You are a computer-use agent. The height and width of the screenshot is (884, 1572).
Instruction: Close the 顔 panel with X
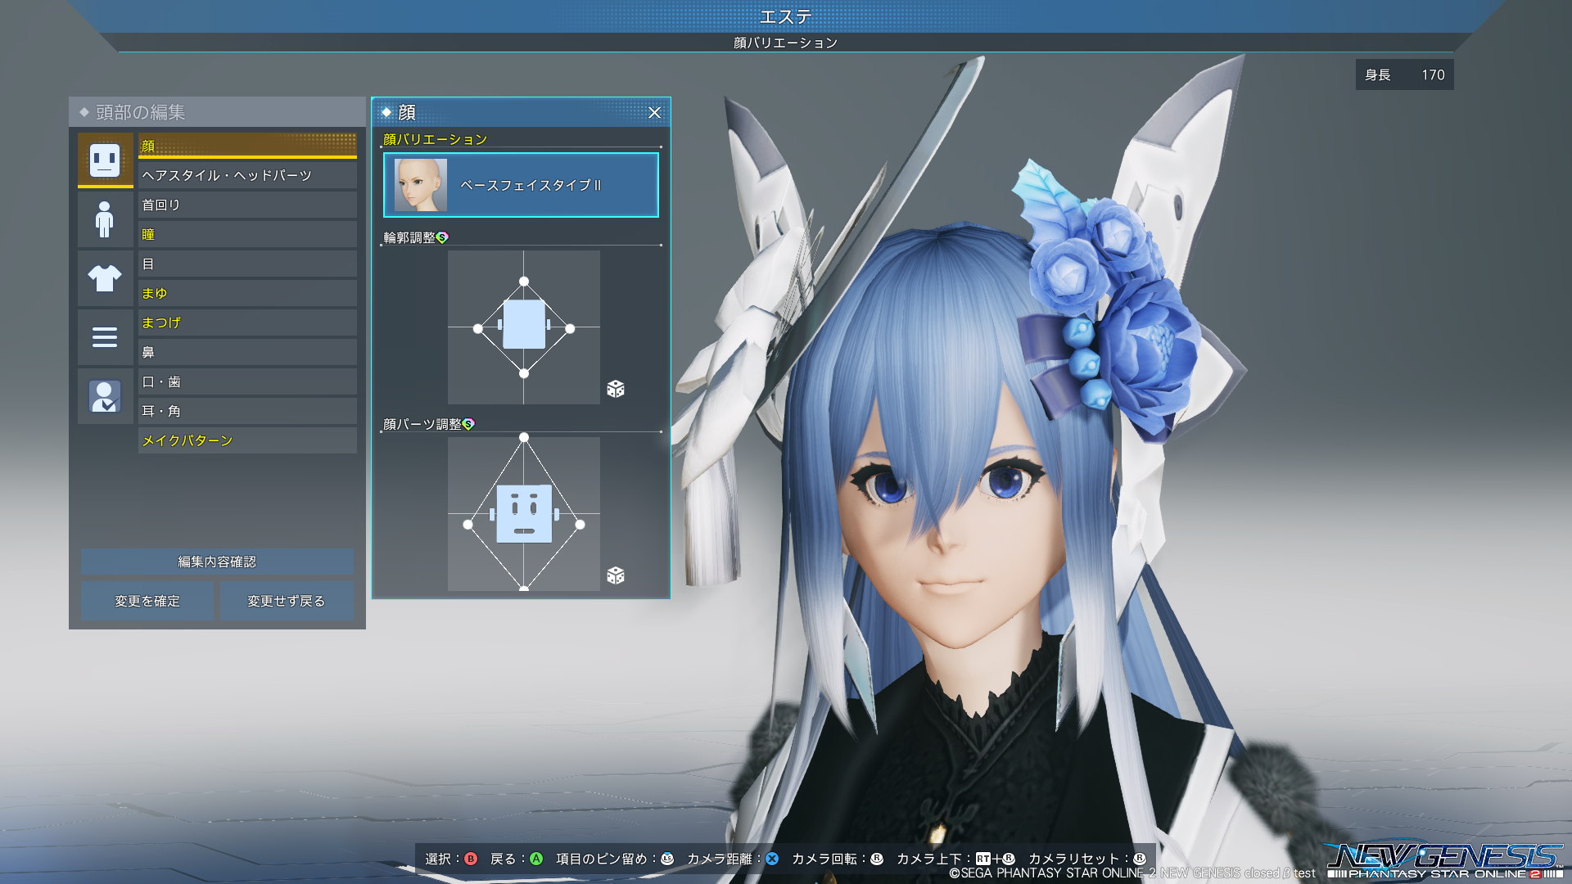coord(654,113)
